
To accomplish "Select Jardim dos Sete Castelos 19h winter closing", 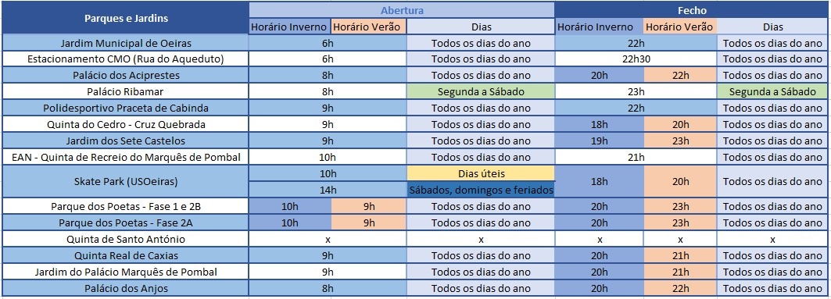I will pyautogui.click(x=600, y=141).
